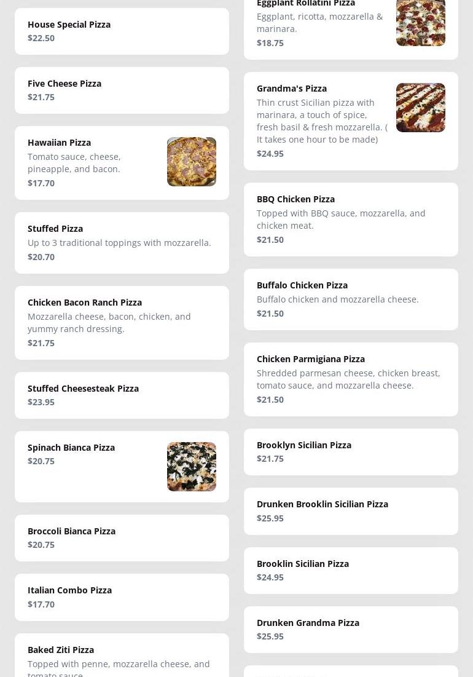Viewport: 473px width, 677px height.
Task: Click the Baked Ziti Pizza title
Action: pyautogui.click(x=61, y=650)
